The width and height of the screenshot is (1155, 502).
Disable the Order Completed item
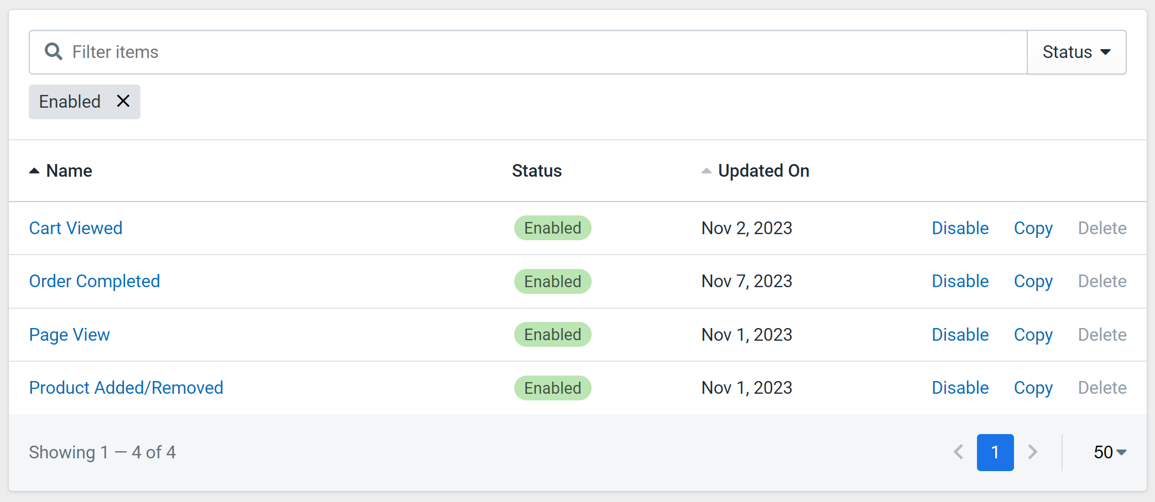[960, 281]
